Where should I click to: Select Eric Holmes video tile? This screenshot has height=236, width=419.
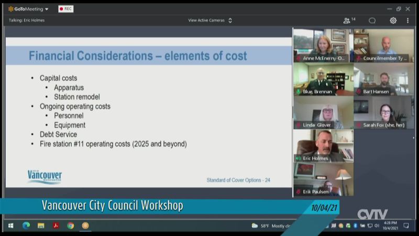coord(323,145)
